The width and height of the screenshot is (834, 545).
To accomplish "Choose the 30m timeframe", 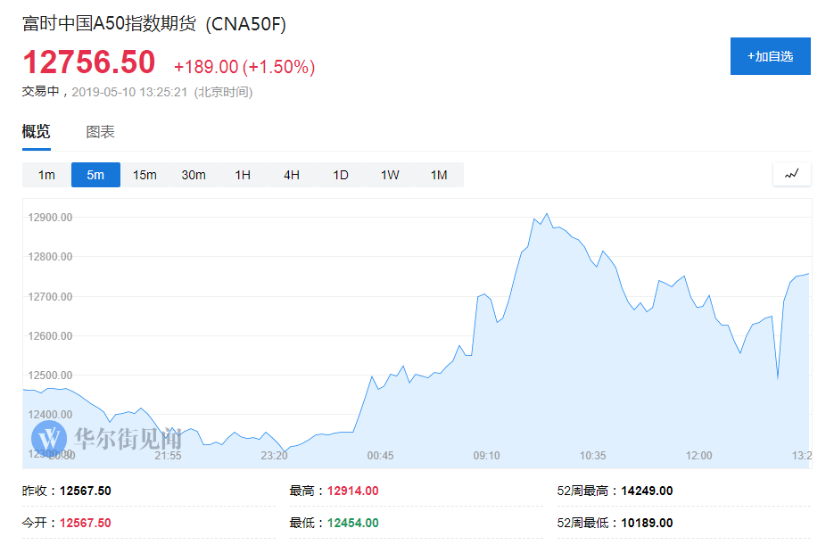I will (194, 175).
